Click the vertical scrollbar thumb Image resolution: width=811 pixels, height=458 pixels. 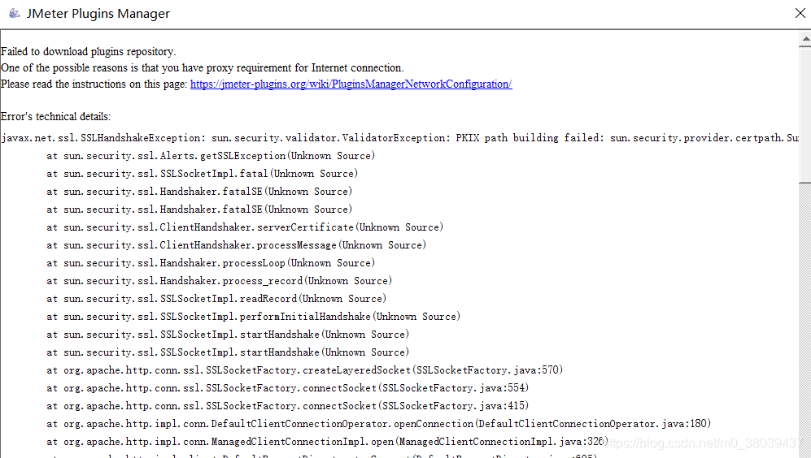coord(805,114)
